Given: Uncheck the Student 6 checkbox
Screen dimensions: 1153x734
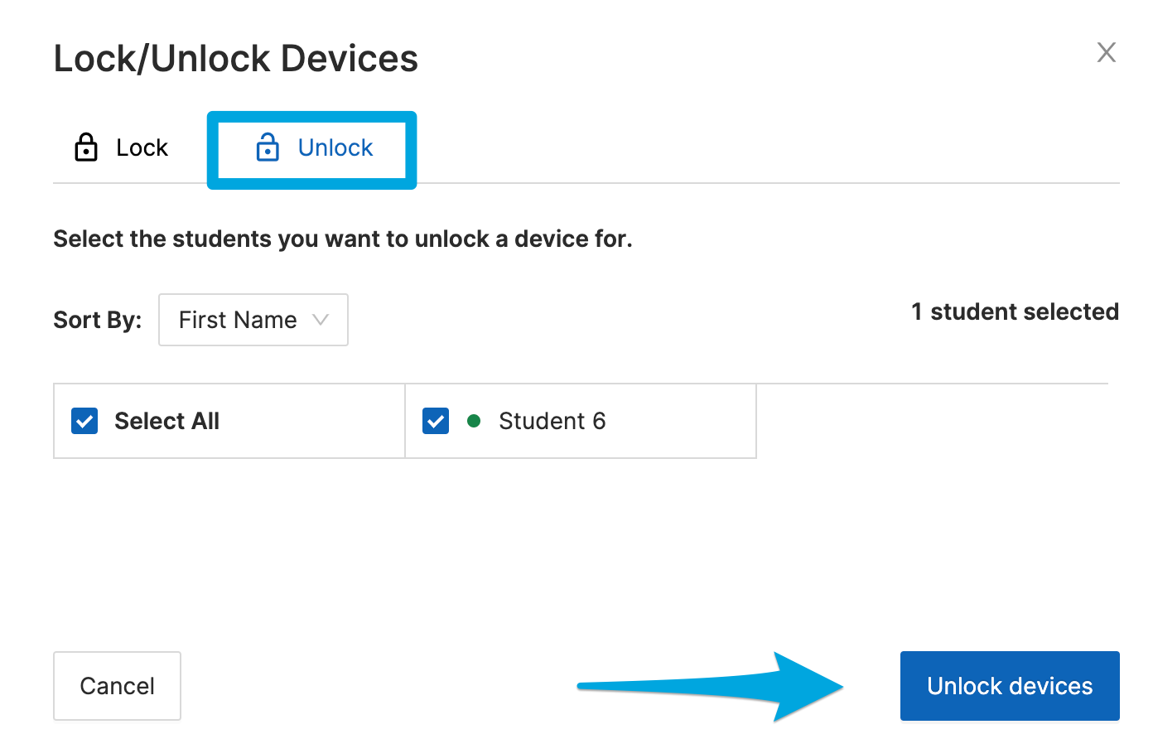Looking at the screenshot, I should tap(436, 421).
